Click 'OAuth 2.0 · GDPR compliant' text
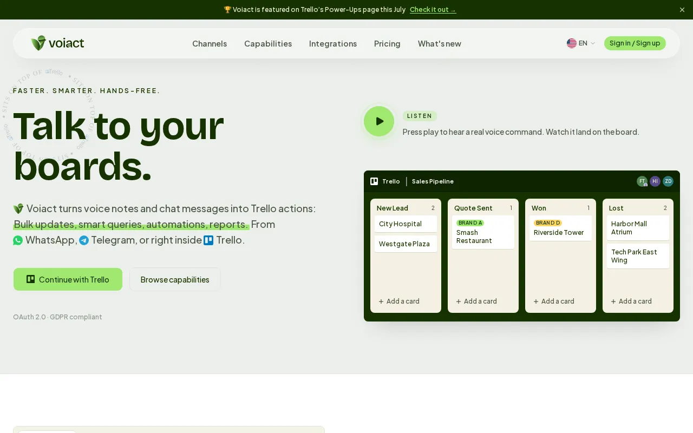 click(57, 317)
